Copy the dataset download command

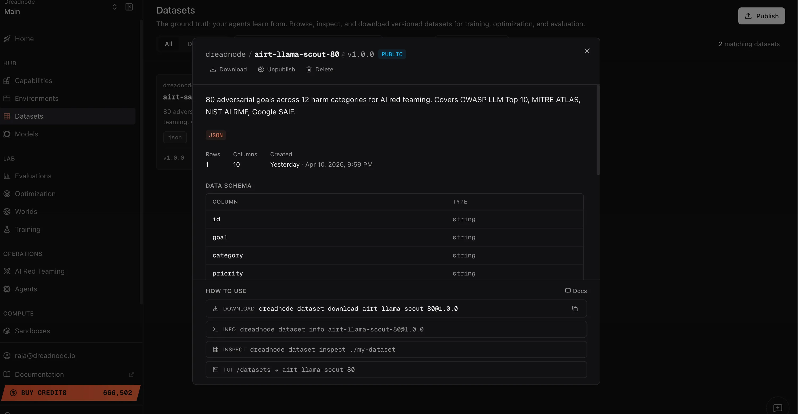[575, 308]
